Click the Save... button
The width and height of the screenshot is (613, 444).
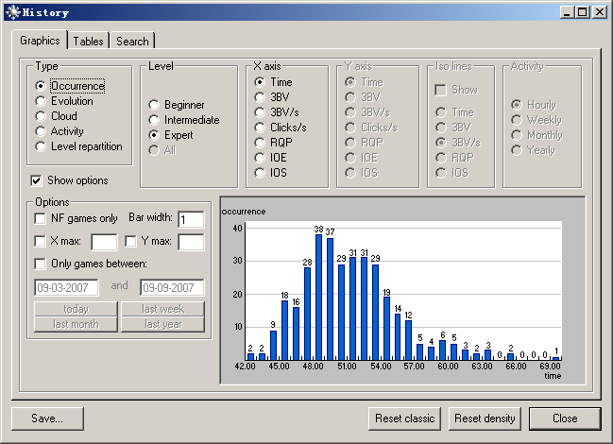47,418
